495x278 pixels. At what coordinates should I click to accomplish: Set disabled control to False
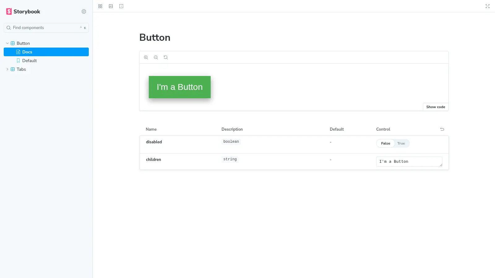[x=385, y=143]
